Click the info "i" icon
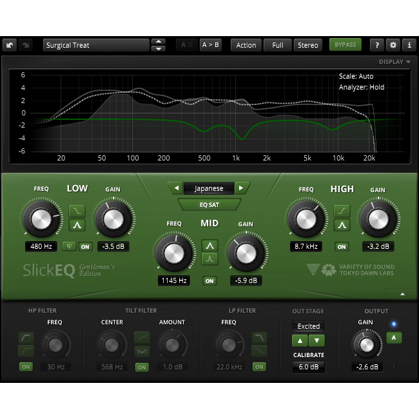This screenshot has height=419, width=419. [409, 45]
